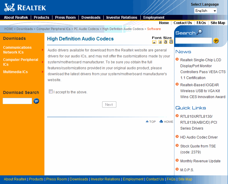
Task: Open Stock Quote from TSE link
Action: [x=198, y=149]
